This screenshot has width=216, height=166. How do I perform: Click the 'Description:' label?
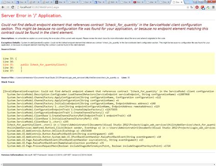8,38
